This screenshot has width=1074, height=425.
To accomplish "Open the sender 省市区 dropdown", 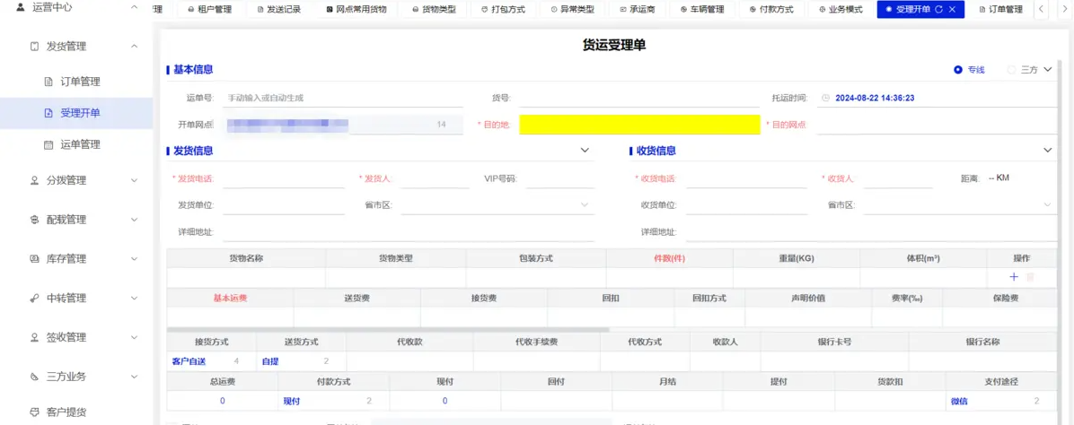I will click(584, 205).
